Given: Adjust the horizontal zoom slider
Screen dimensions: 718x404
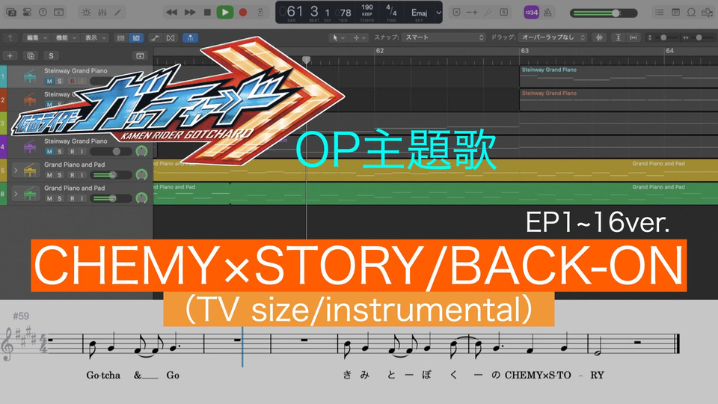Looking at the screenshot, I should pos(699,37).
